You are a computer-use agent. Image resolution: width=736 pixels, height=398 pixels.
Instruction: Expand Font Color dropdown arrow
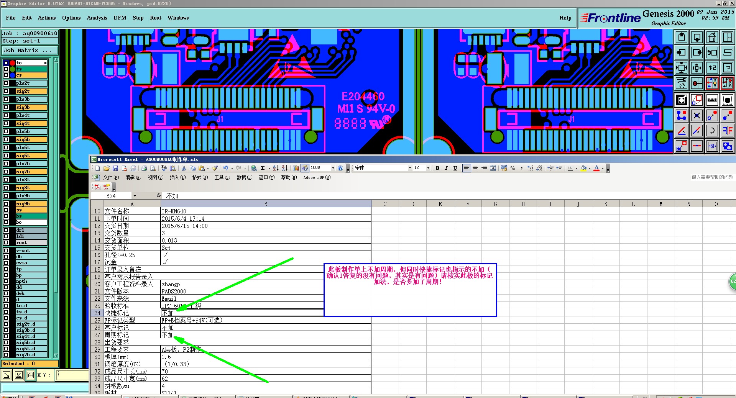pos(603,168)
